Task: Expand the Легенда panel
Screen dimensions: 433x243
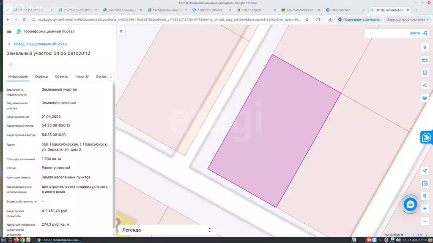Action: click(x=166, y=230)
